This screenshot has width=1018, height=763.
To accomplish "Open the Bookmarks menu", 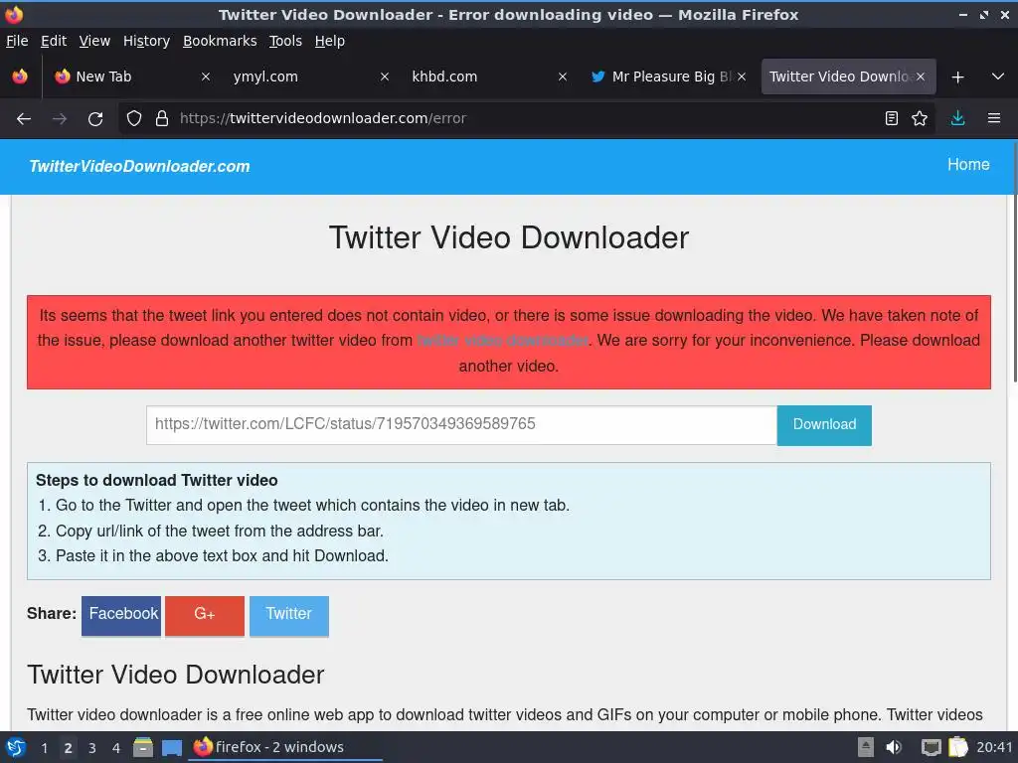I will pyautogui.click(x=220, y=41).
